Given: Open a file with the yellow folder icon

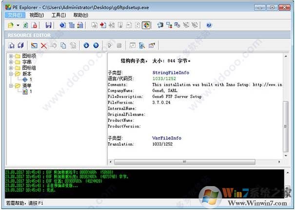Looking at the screenshot, I should [11, 25].
